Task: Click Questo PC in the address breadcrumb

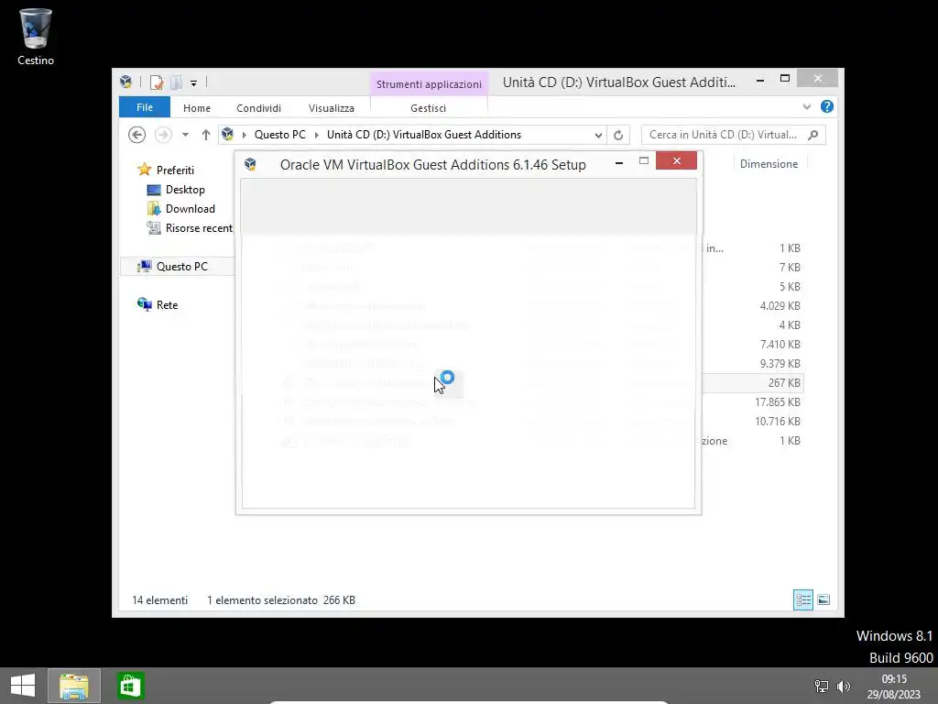Action: 280,135
